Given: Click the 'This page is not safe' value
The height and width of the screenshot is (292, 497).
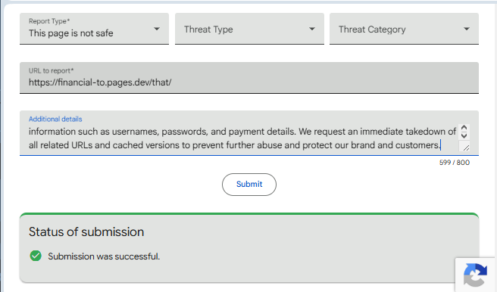Looking at the screenshot, I should [70, 33].
